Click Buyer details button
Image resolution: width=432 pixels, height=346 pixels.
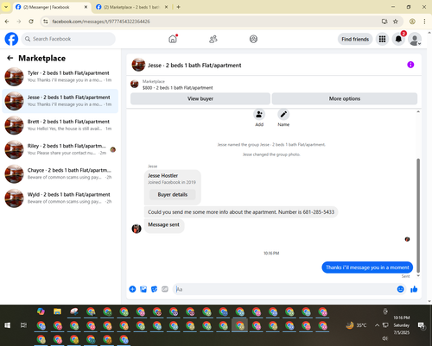173,195
